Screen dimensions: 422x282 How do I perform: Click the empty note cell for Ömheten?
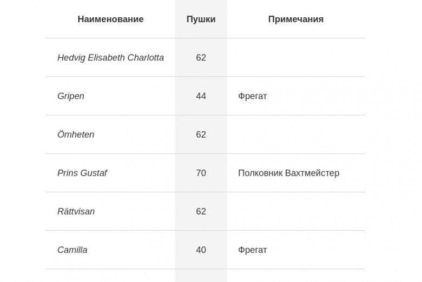coord(296,135)
